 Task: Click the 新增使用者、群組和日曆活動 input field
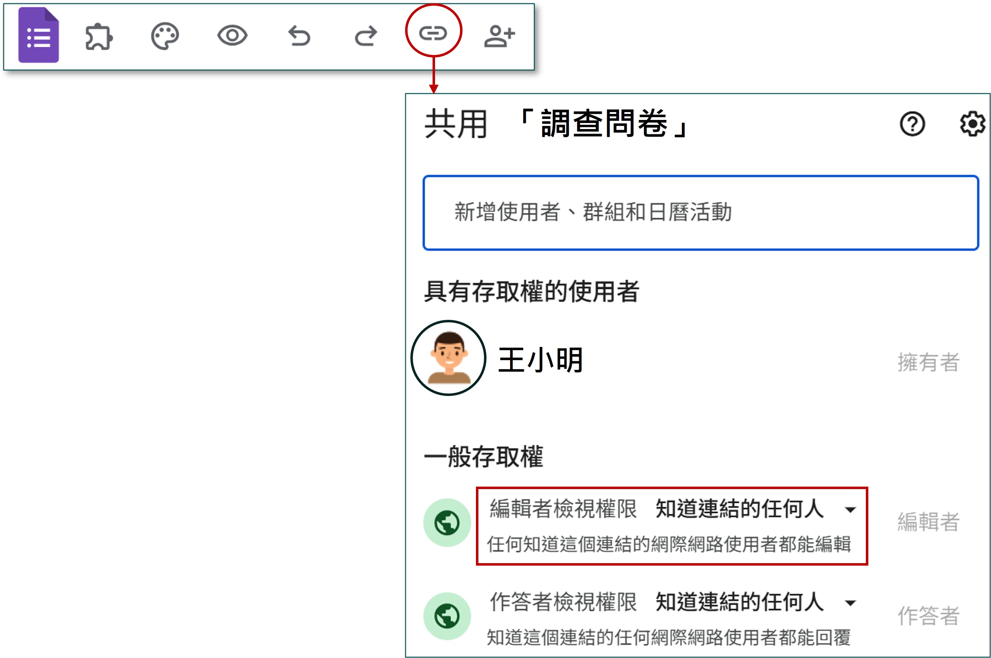[701, 213]
